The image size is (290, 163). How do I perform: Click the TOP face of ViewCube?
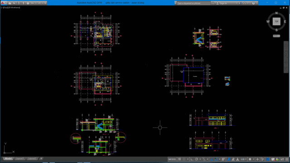pos(276,21)
